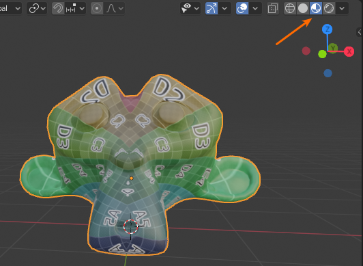Select material preview shading
The width and height of the screenshot is (363, 266).
tap(316, 9)
